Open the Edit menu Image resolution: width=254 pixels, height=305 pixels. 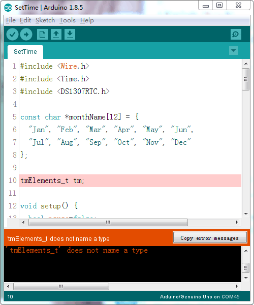[25, 20]
